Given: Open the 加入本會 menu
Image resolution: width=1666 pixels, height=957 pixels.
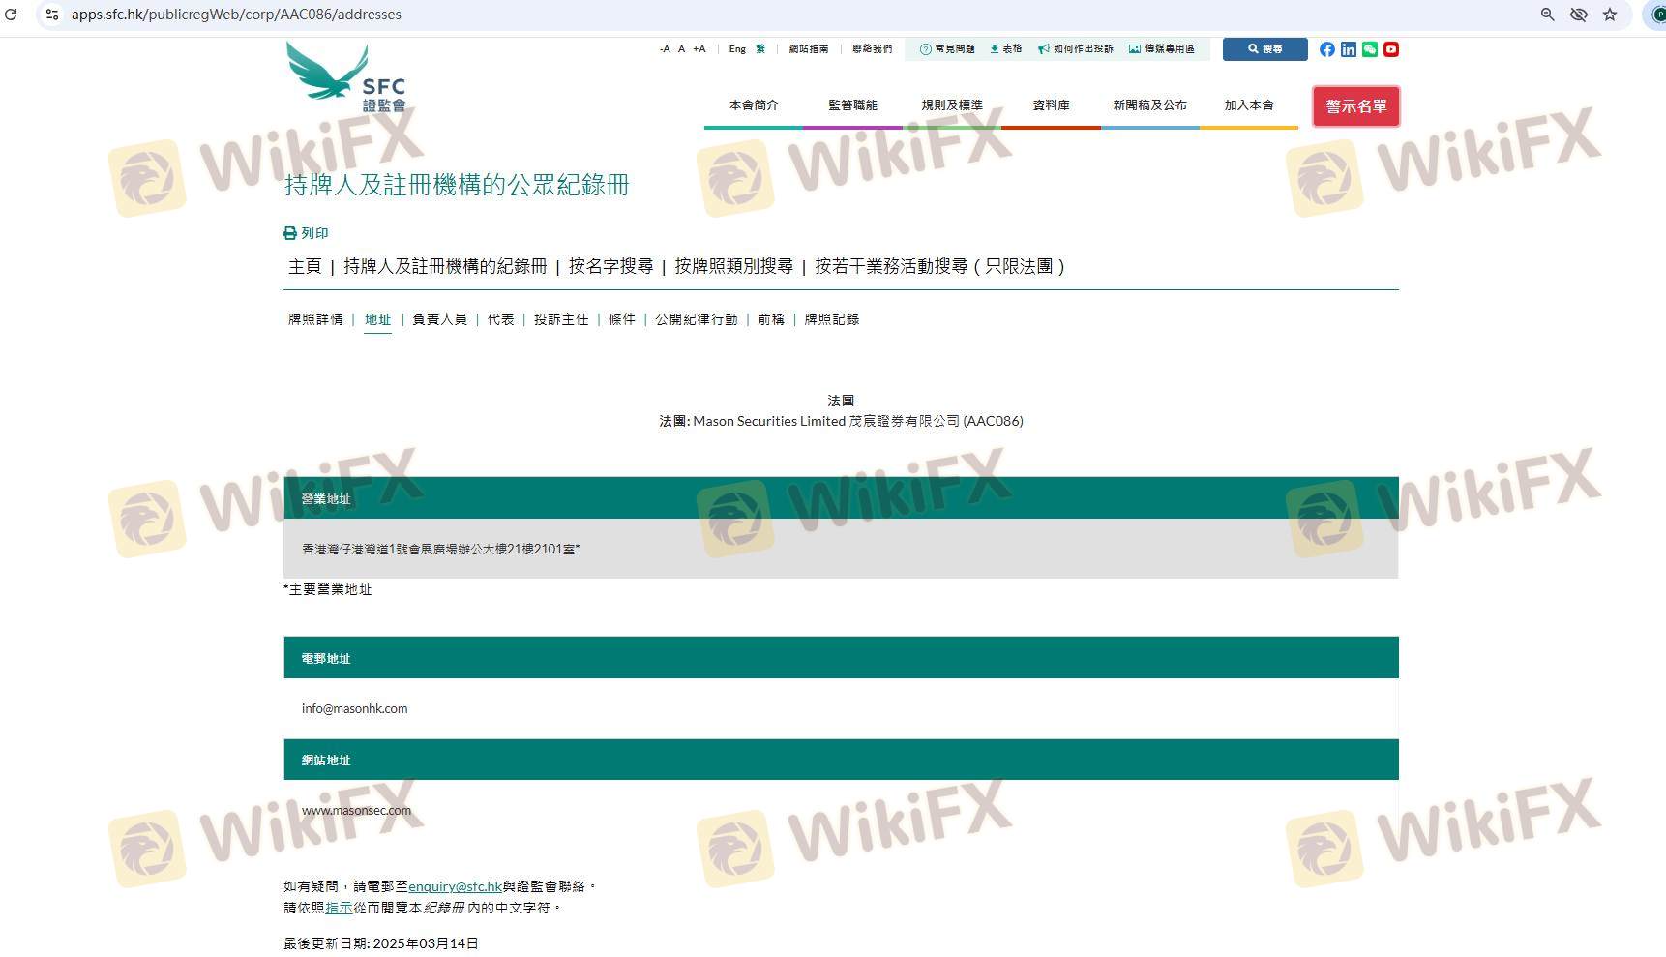Looking at the screenshot, I should click(1249, 105).
